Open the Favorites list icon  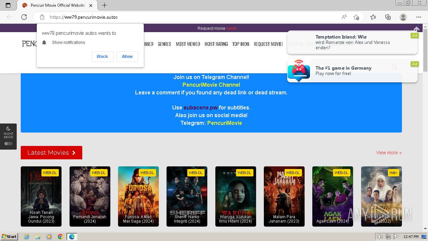coord(373,17)
